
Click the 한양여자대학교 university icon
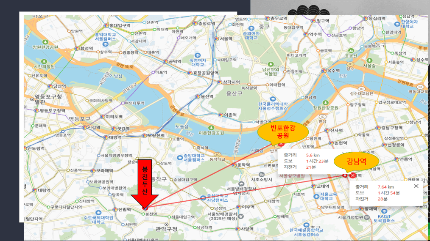pyautogui.click(x=397, y=24)
